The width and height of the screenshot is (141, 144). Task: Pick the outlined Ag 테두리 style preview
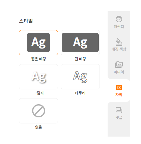(x=80, y=77)
